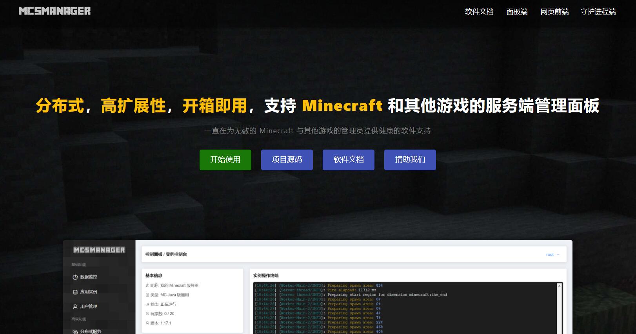Viewport: 636px width, 334px height.
Task: Expand the root user dropdown
Action: point(553,255)
